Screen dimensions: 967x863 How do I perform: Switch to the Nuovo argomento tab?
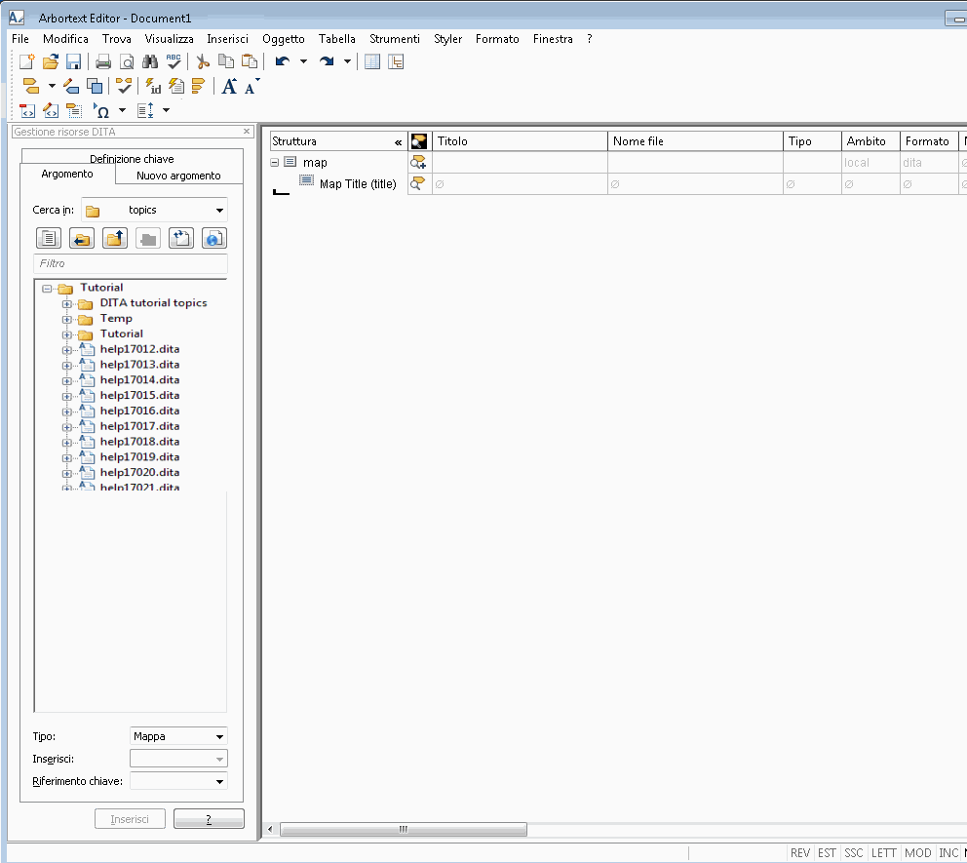tap(178, 176)
